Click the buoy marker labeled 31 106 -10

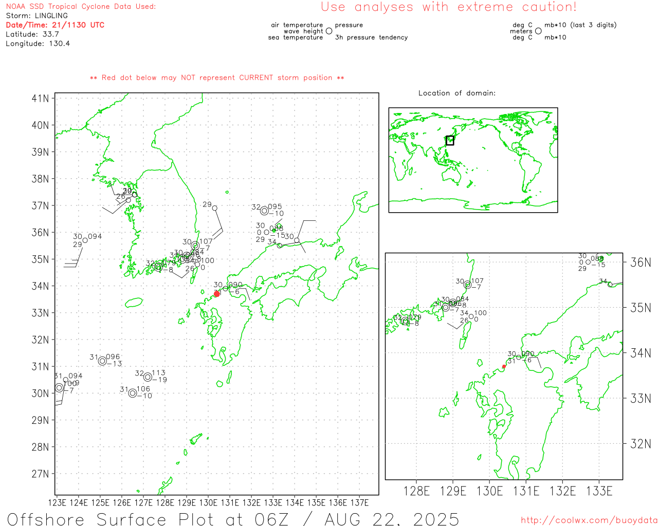tap(133, 393)
